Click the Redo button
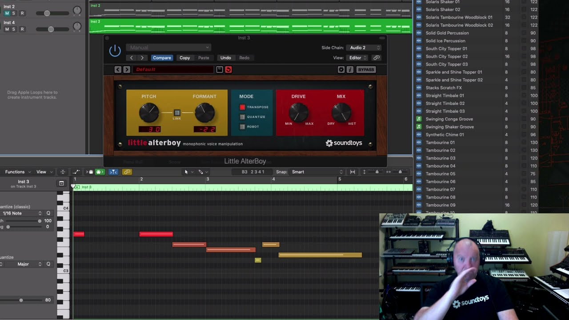The width and height of the screenshot is (569, 320). (x=244, y=58)
